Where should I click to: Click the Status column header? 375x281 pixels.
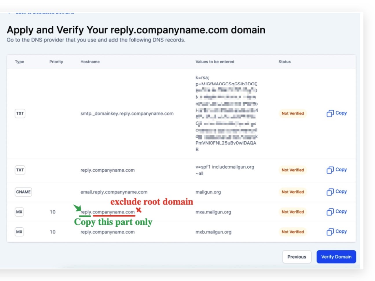(284, 62)
